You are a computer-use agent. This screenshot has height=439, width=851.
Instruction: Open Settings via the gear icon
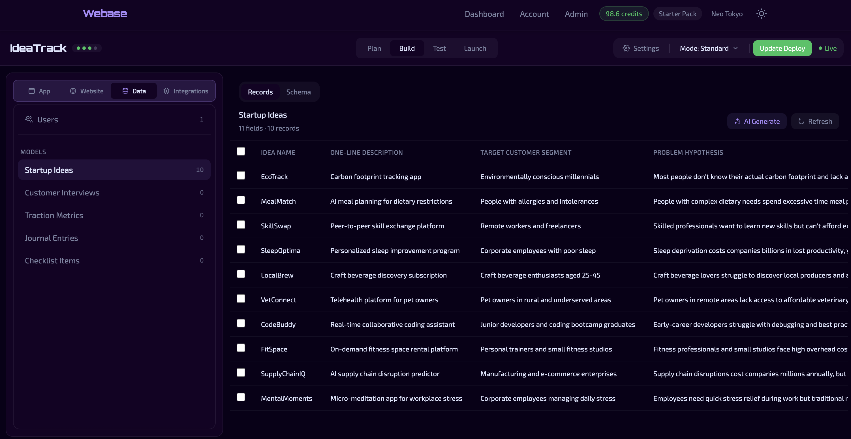tap(626, 48)
